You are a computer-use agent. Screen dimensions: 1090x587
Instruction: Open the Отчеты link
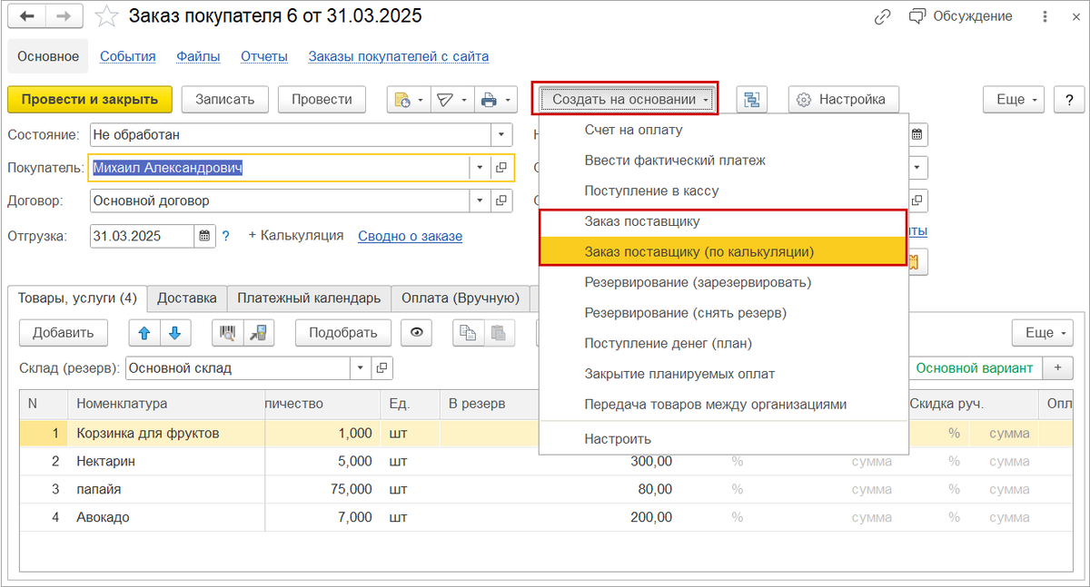pyautogui.click(x=264, y=56)
